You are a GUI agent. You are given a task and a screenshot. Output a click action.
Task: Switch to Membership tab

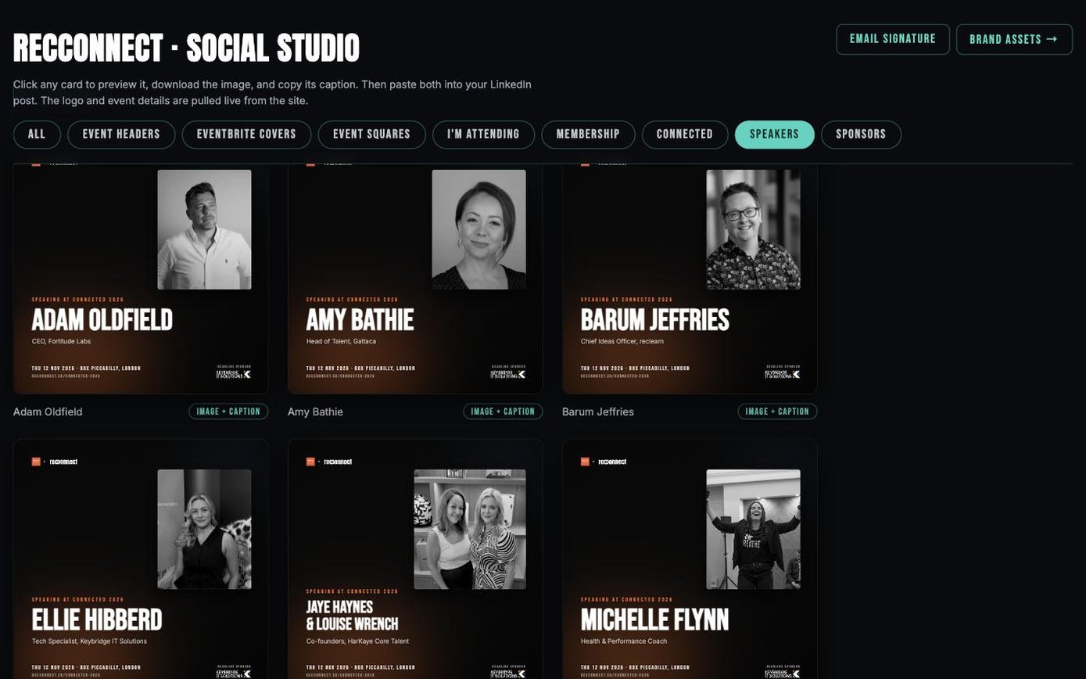coord(588,135)
